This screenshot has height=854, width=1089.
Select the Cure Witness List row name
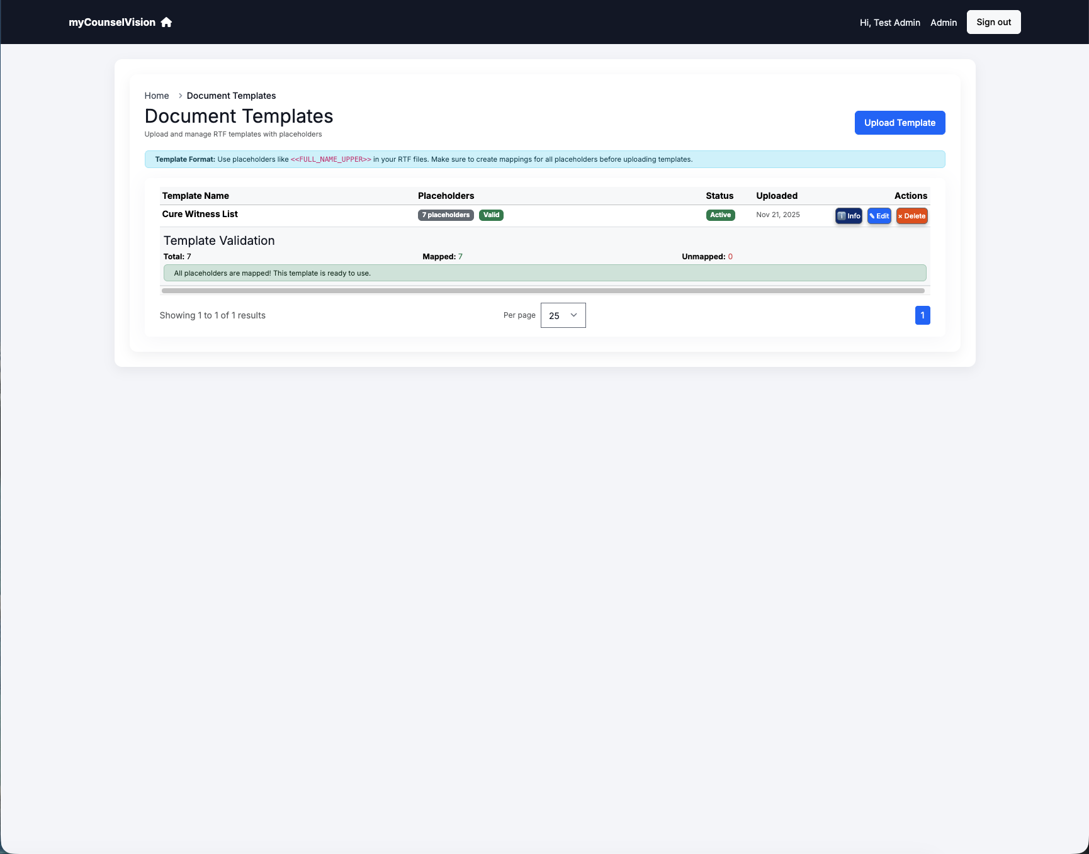pos(200,214)
